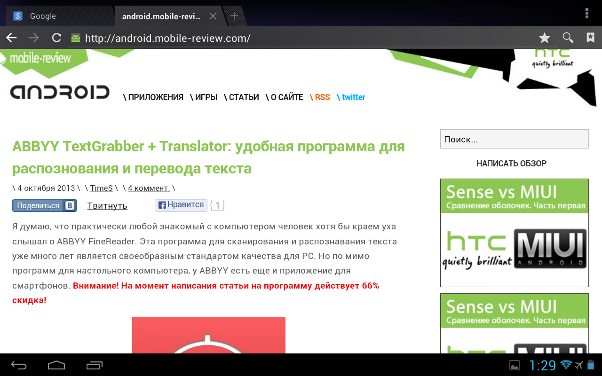Click the Facebook Нравится button
The width and height of the screenshot is (602, 376).
coord(181,205)
